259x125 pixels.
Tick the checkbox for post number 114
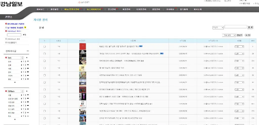point(45,82)
